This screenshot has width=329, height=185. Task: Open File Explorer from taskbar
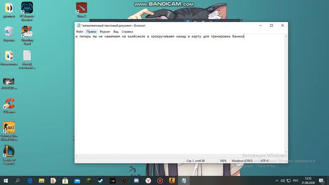42,180
